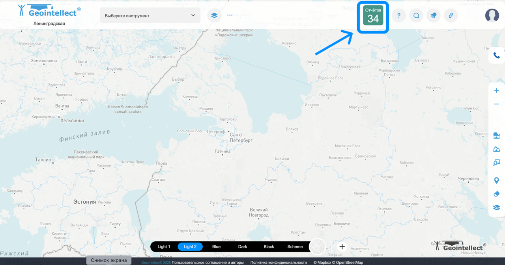Open the user profile avatar menu

point(492,15)
